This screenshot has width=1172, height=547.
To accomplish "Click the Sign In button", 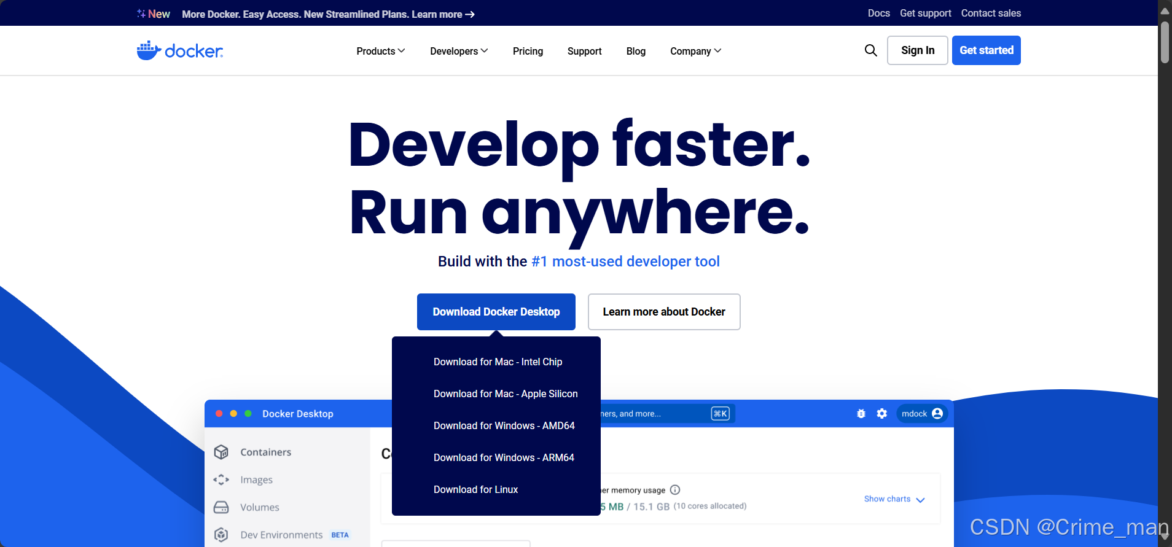I will [x=918, y=50].
